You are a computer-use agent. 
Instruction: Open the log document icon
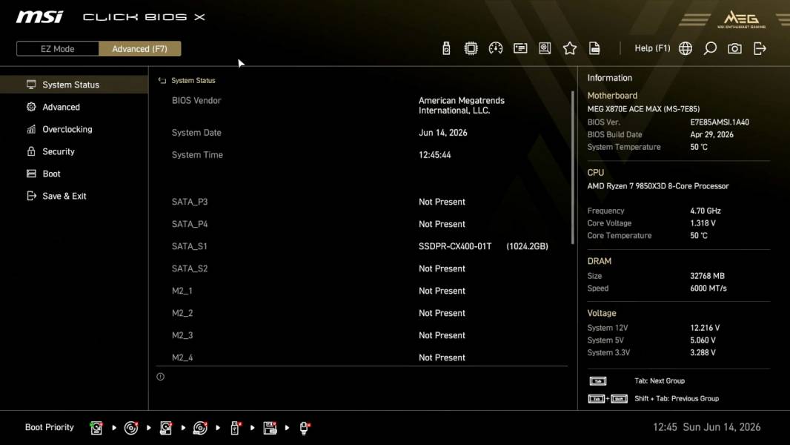pyautogui.click(x=594, y=48)
